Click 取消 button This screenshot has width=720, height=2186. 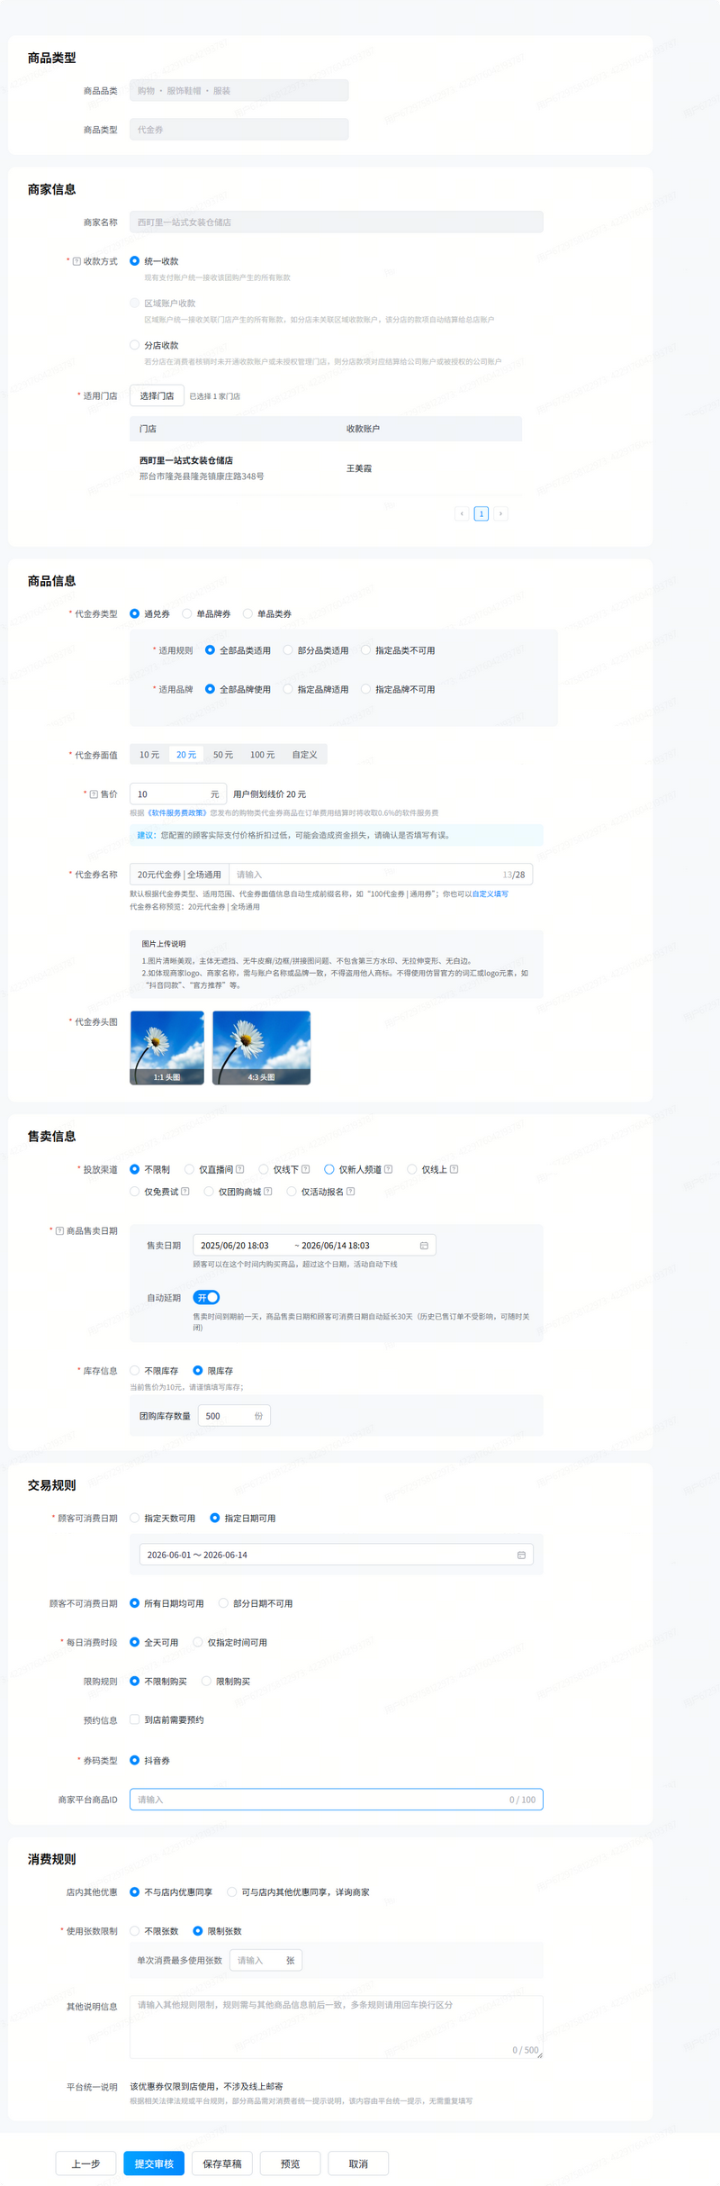pyautogui.click(x=358, y=2163)
